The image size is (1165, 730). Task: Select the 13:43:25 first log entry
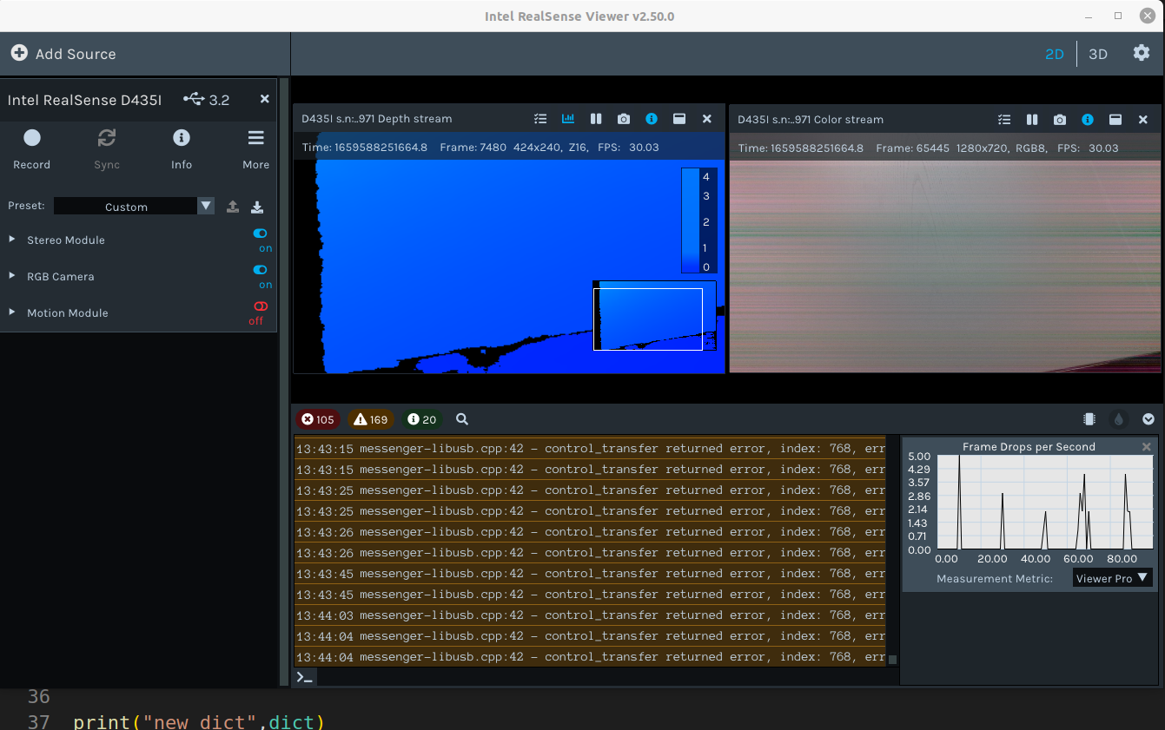pyautogui.click(x=590, y=490)
